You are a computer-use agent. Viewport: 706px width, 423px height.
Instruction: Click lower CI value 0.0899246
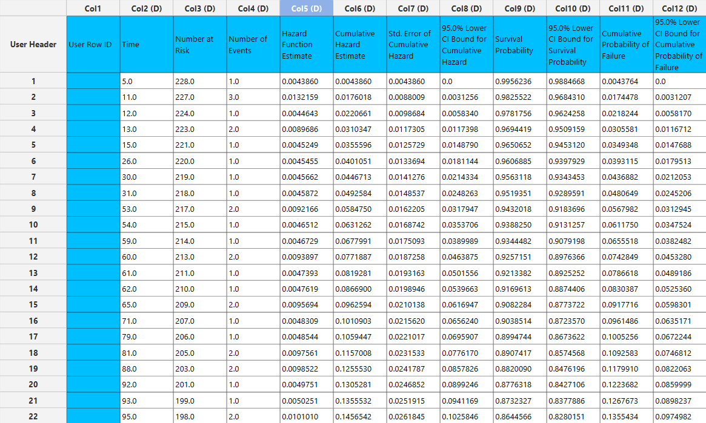pyautogui.click(x=467, y=385)
